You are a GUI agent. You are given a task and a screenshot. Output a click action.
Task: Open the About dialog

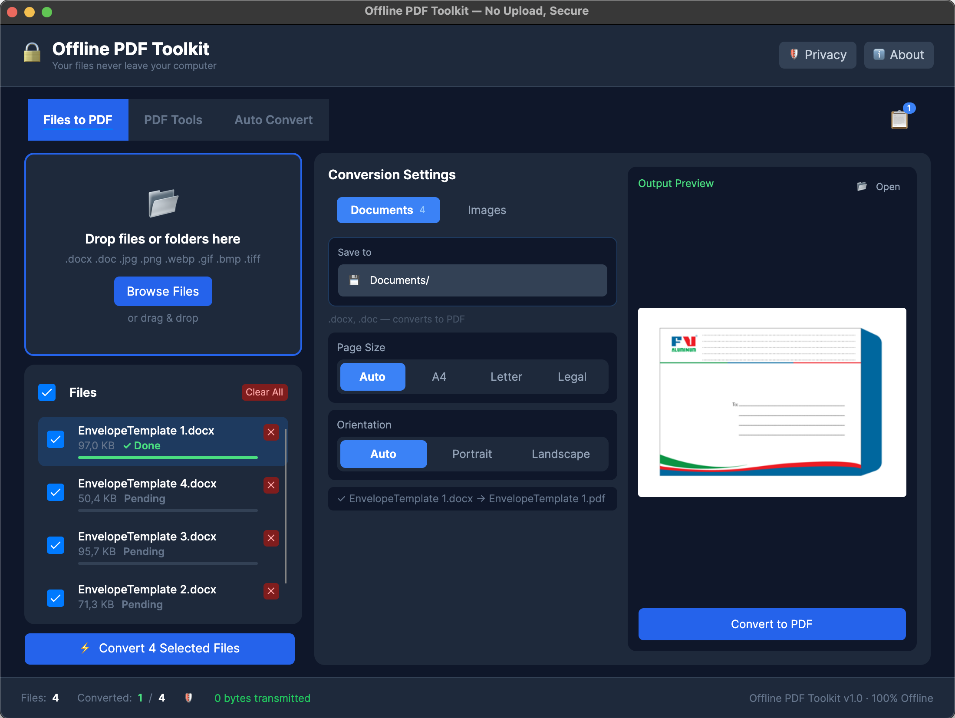pos(899,55)
